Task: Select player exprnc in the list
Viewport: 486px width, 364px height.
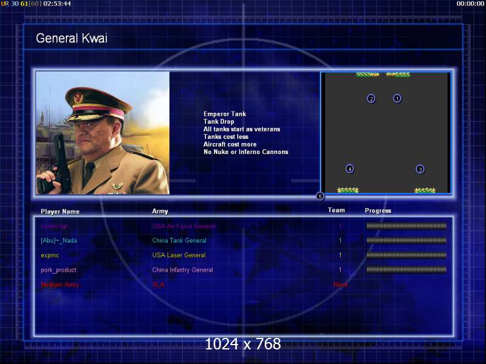Action: [x=50, y=255]
